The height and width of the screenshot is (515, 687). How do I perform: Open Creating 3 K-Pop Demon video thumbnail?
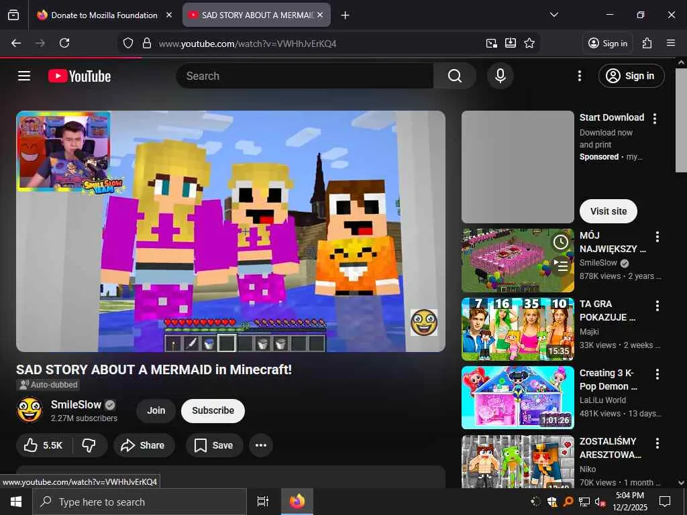click(x=517, y=398)
